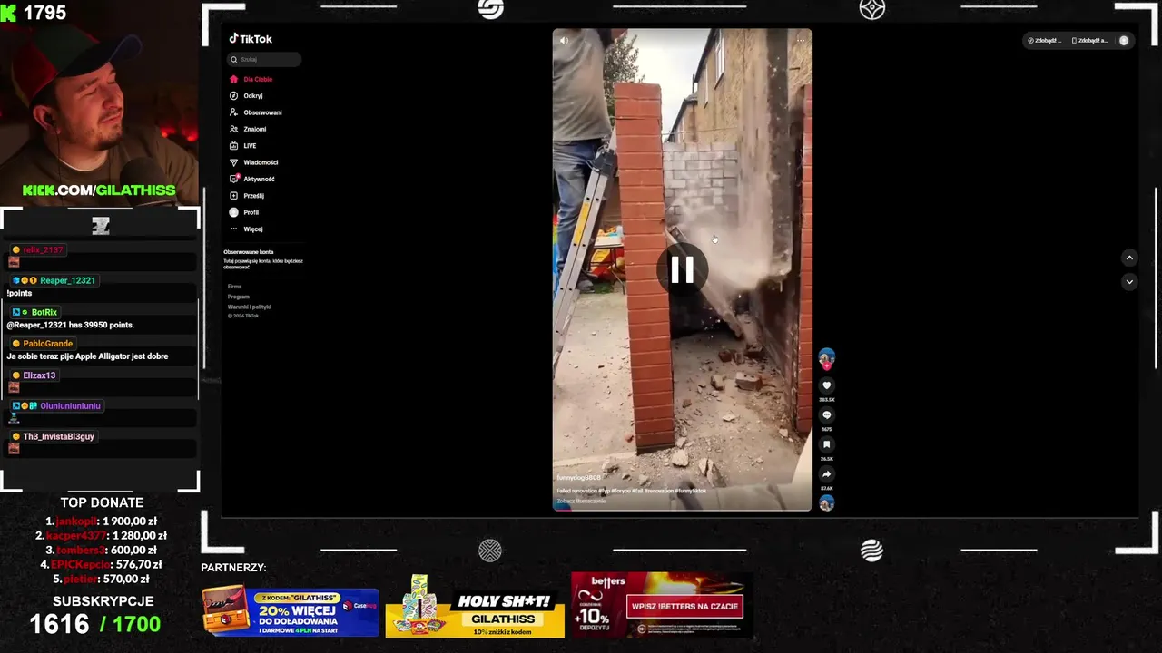Focus the TikTok Szukaj search field
This screenshot has width=1162, height=653.
pyautogui.click(x=264, y=59)
